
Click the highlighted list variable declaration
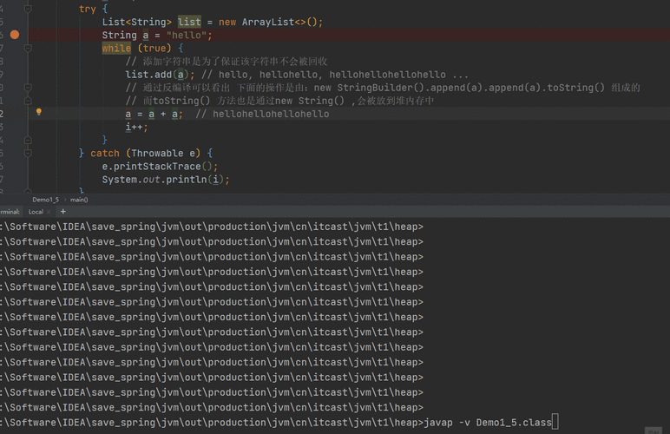(x=188, y=22)
